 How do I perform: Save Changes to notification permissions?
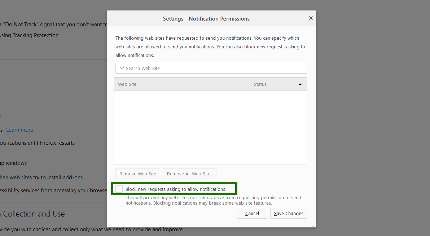(x=289, y=213)
